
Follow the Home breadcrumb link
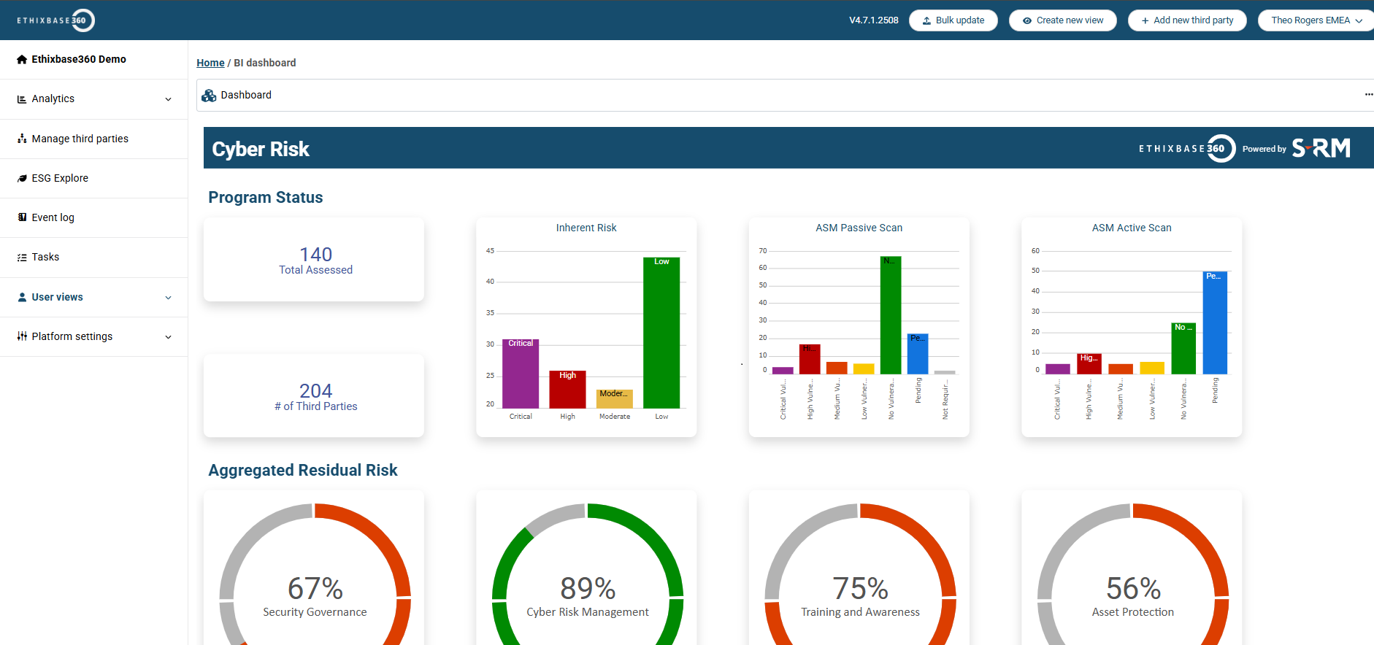coord(210,63)
